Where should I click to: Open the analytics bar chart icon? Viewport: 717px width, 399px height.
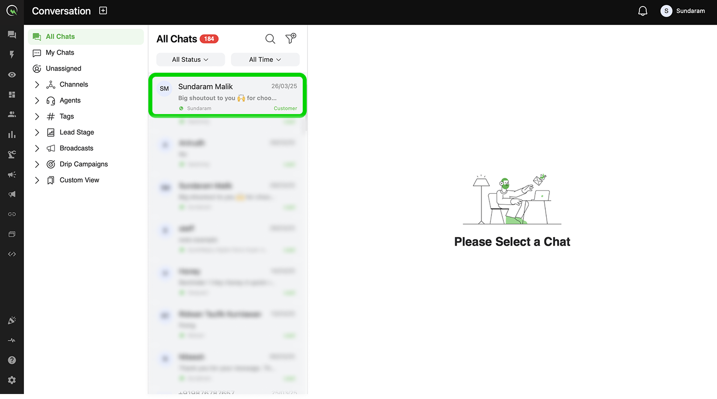(12, 134)
